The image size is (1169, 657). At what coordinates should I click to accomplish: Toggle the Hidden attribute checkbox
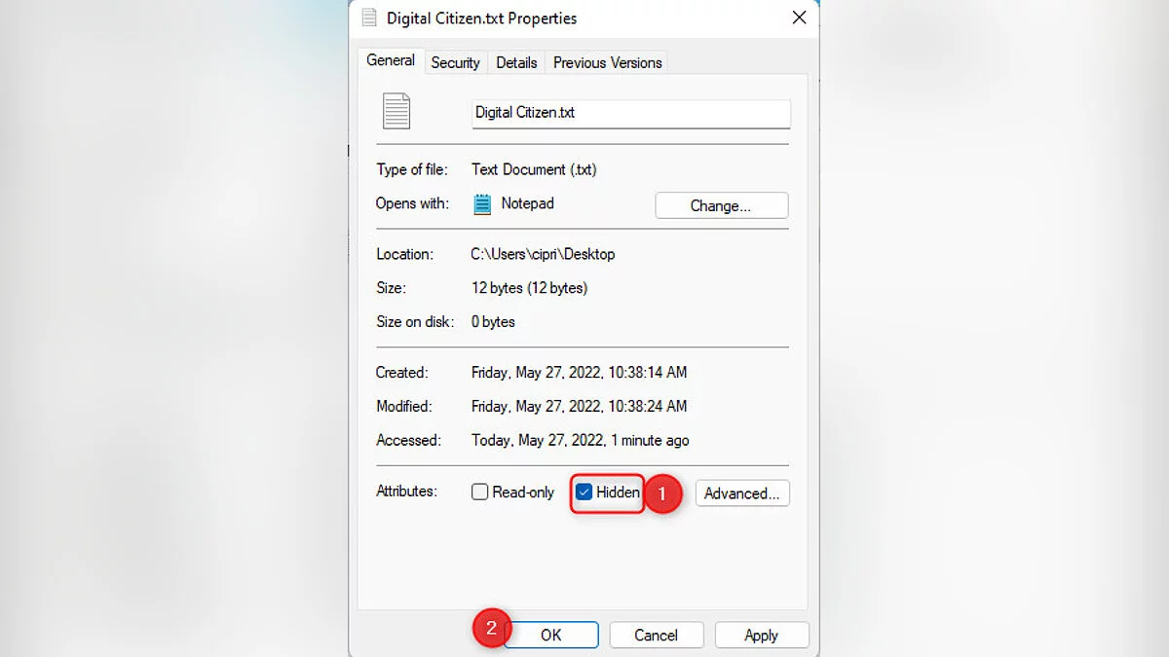[584, 493]
